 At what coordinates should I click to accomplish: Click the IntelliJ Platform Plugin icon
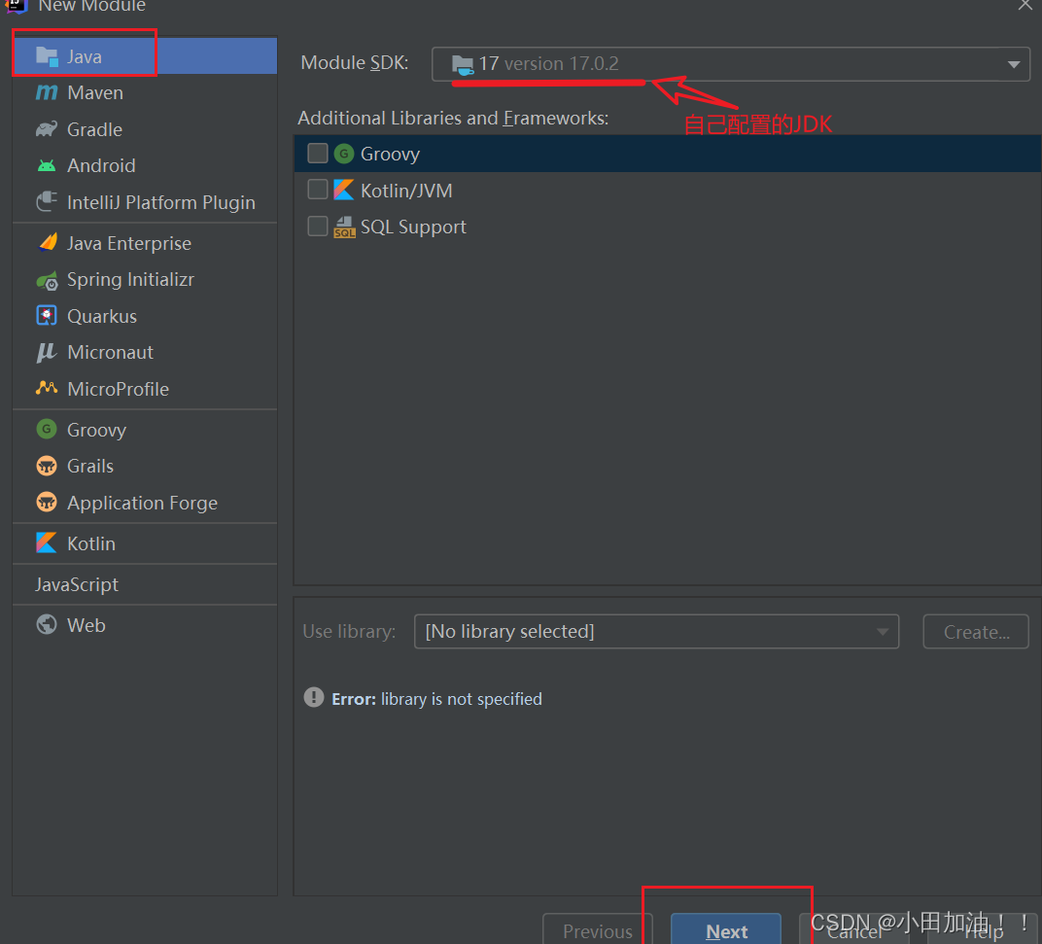click(47, 201)
